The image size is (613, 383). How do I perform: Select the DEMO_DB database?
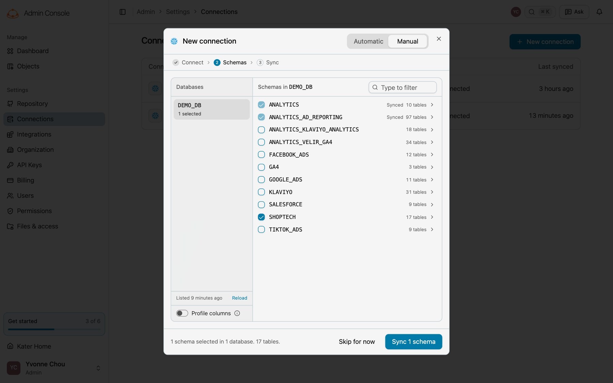[x=211, y=109]
